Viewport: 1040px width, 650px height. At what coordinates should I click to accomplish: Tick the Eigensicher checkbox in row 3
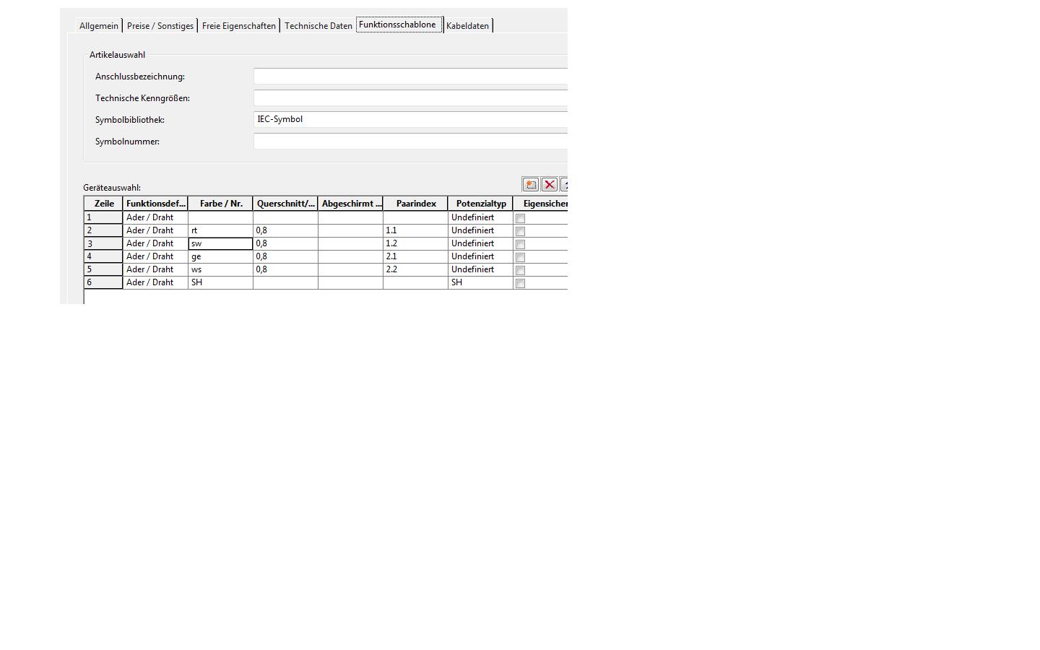[520, 244]
